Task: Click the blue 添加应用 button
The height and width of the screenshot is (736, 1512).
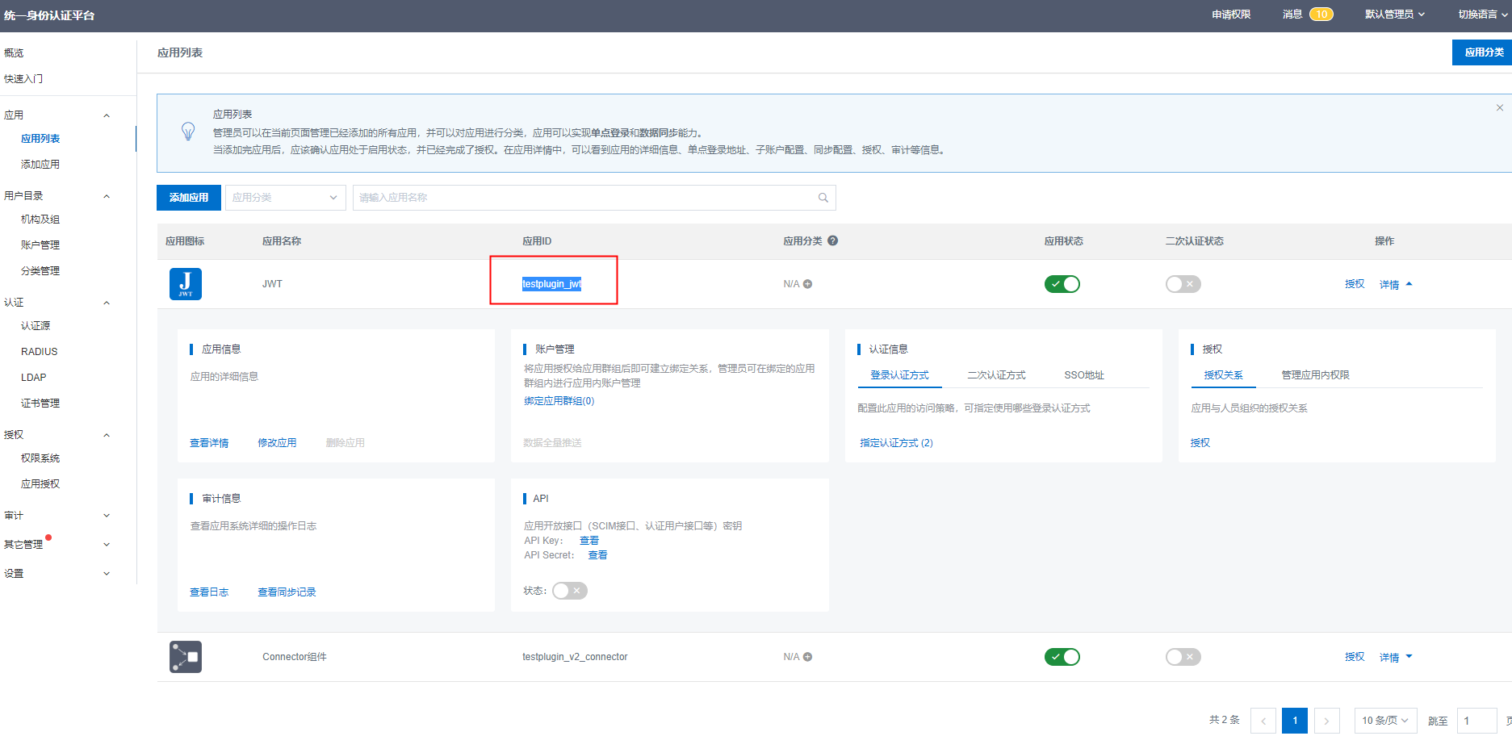Action: click(x=189, y=198)
